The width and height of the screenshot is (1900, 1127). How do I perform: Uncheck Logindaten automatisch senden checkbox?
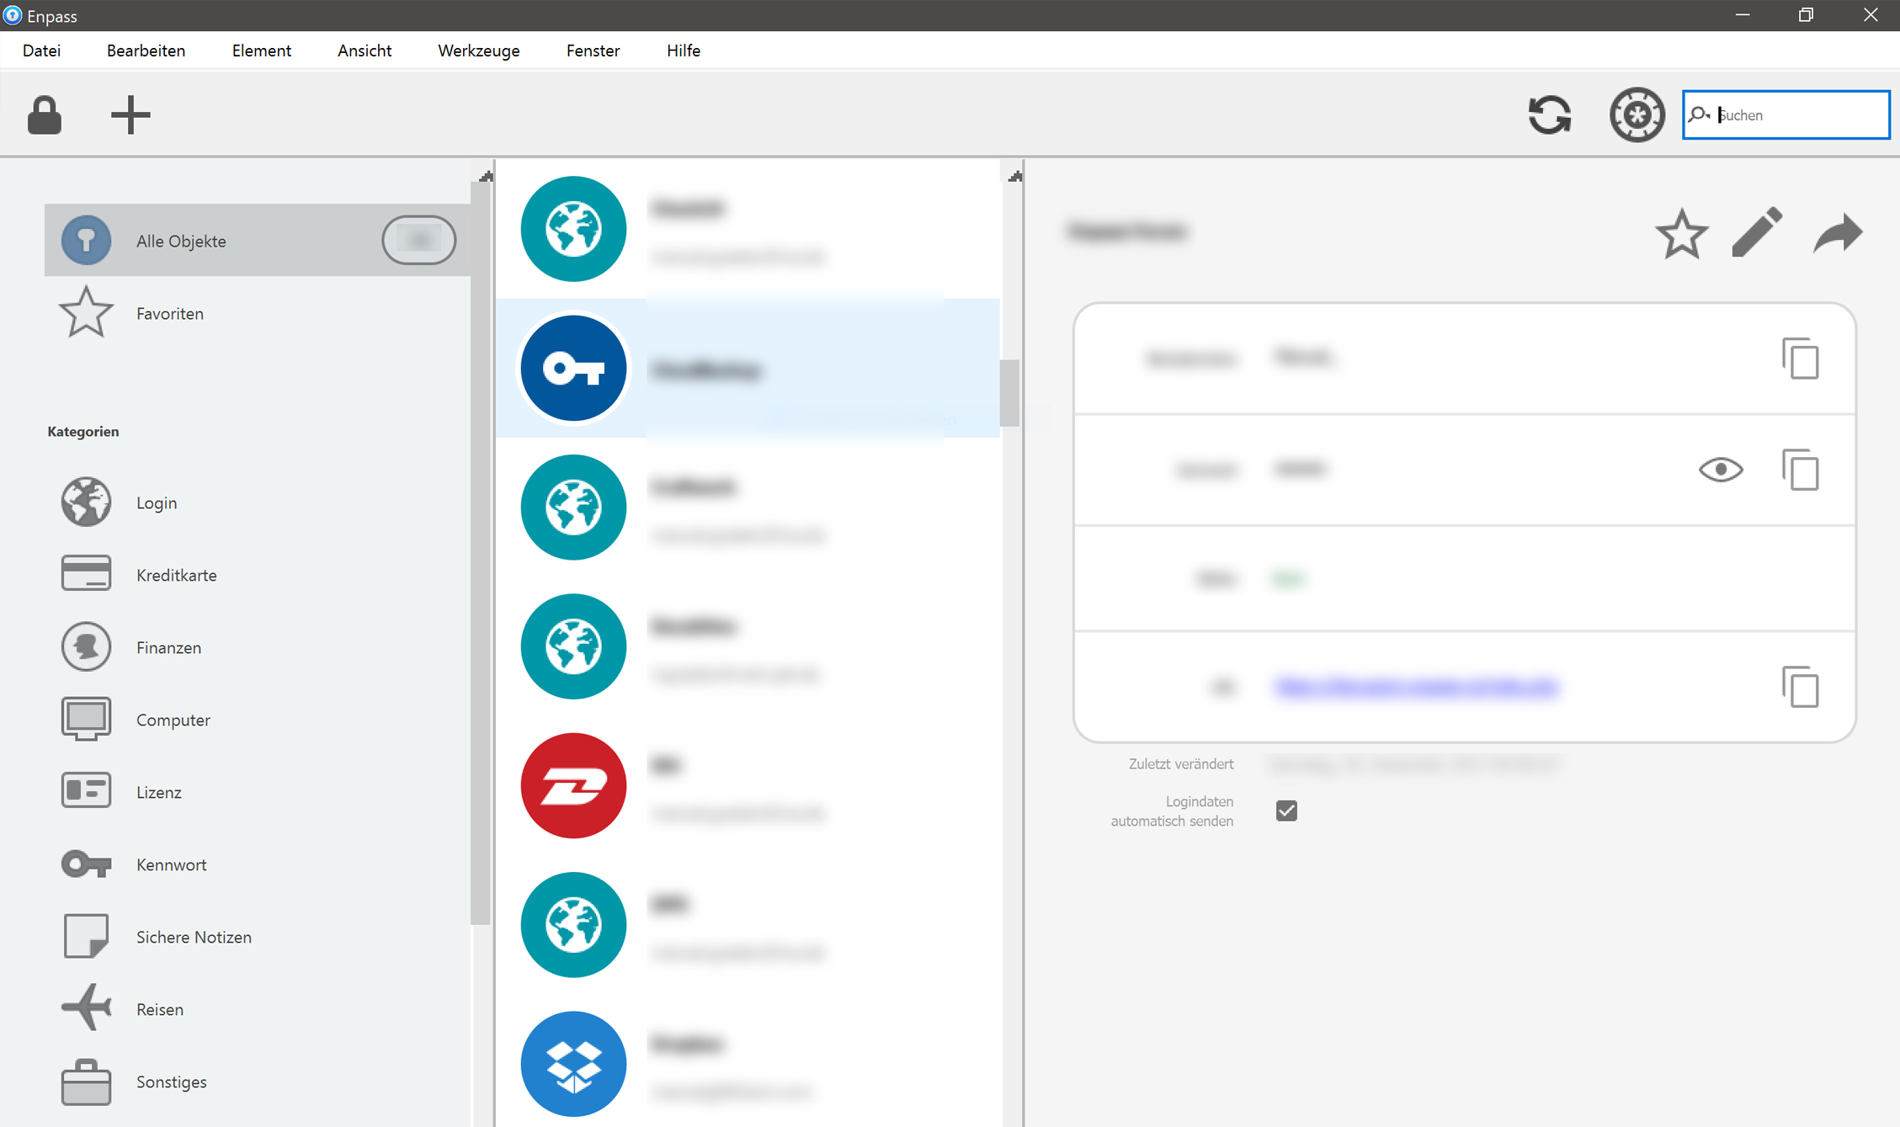coord(1286,811)
